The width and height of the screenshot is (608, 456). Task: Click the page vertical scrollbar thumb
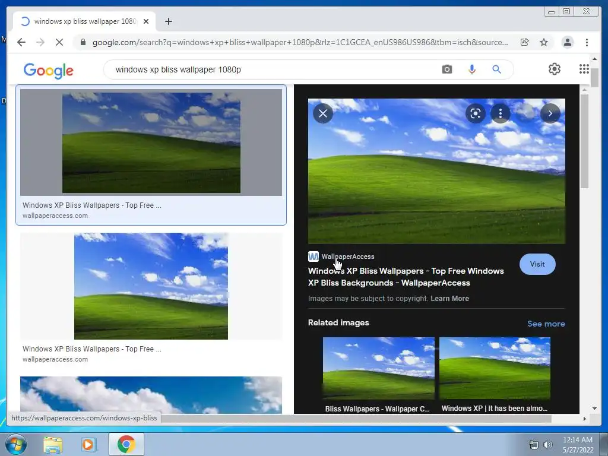coord(594,78)
